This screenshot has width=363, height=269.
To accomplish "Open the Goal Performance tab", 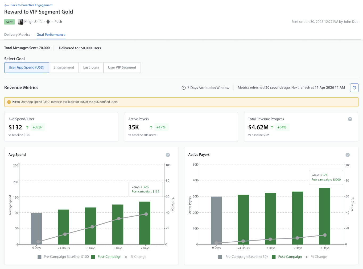I will tap(51, 35).
